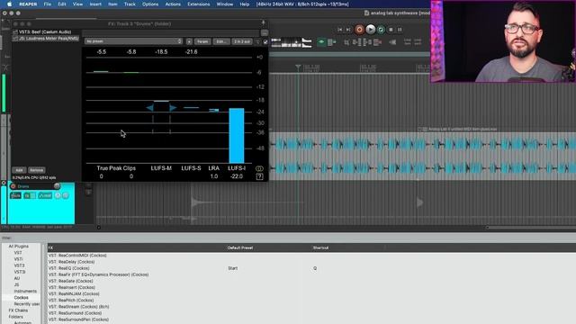Screen dimensions: 576x324
Task: Select JS: Loudness Meter Peak/RMS in chain
Action: click(x=49, y=38)
